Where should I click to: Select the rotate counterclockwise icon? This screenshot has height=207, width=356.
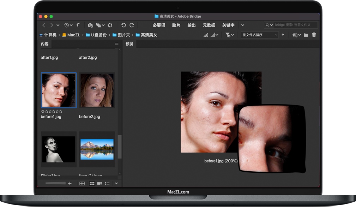point(123,25)
